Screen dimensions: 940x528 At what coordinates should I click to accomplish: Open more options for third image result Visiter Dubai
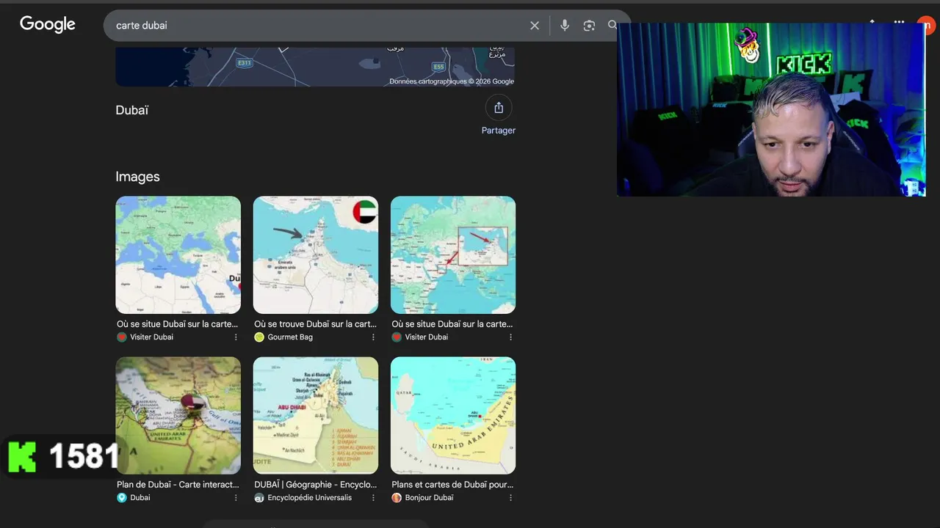(x=510, y=337)
